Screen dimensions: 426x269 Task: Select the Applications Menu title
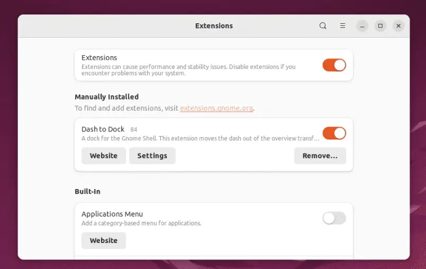pos(112,214)
